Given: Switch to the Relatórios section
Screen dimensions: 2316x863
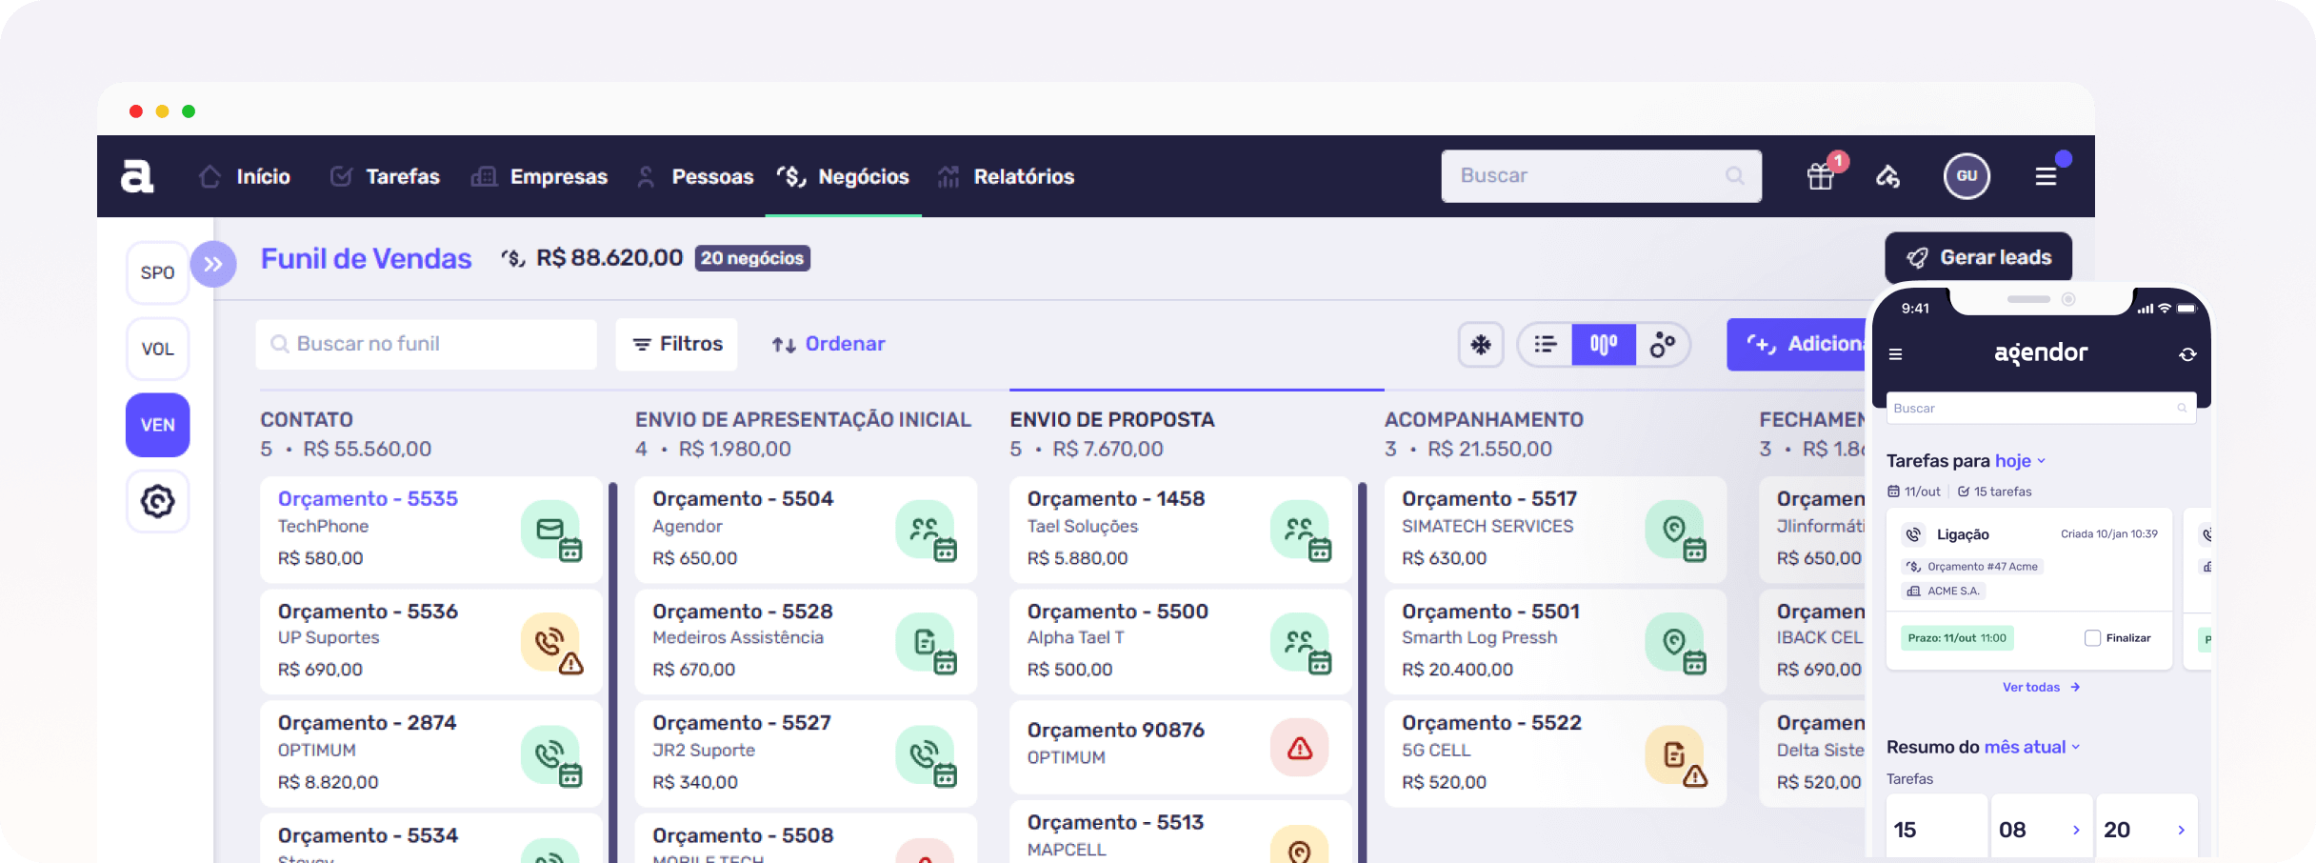Looking at the screenshot, I should pos(1024,176).
